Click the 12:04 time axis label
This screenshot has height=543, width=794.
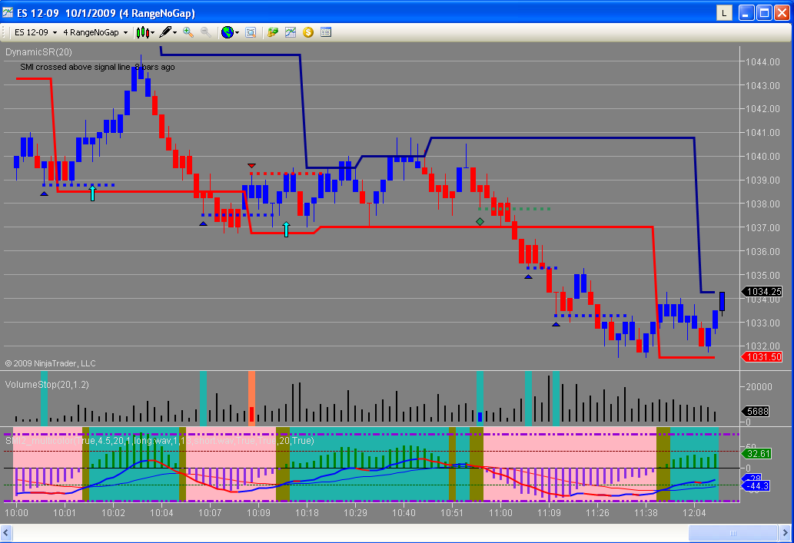(x=694, y=512)
